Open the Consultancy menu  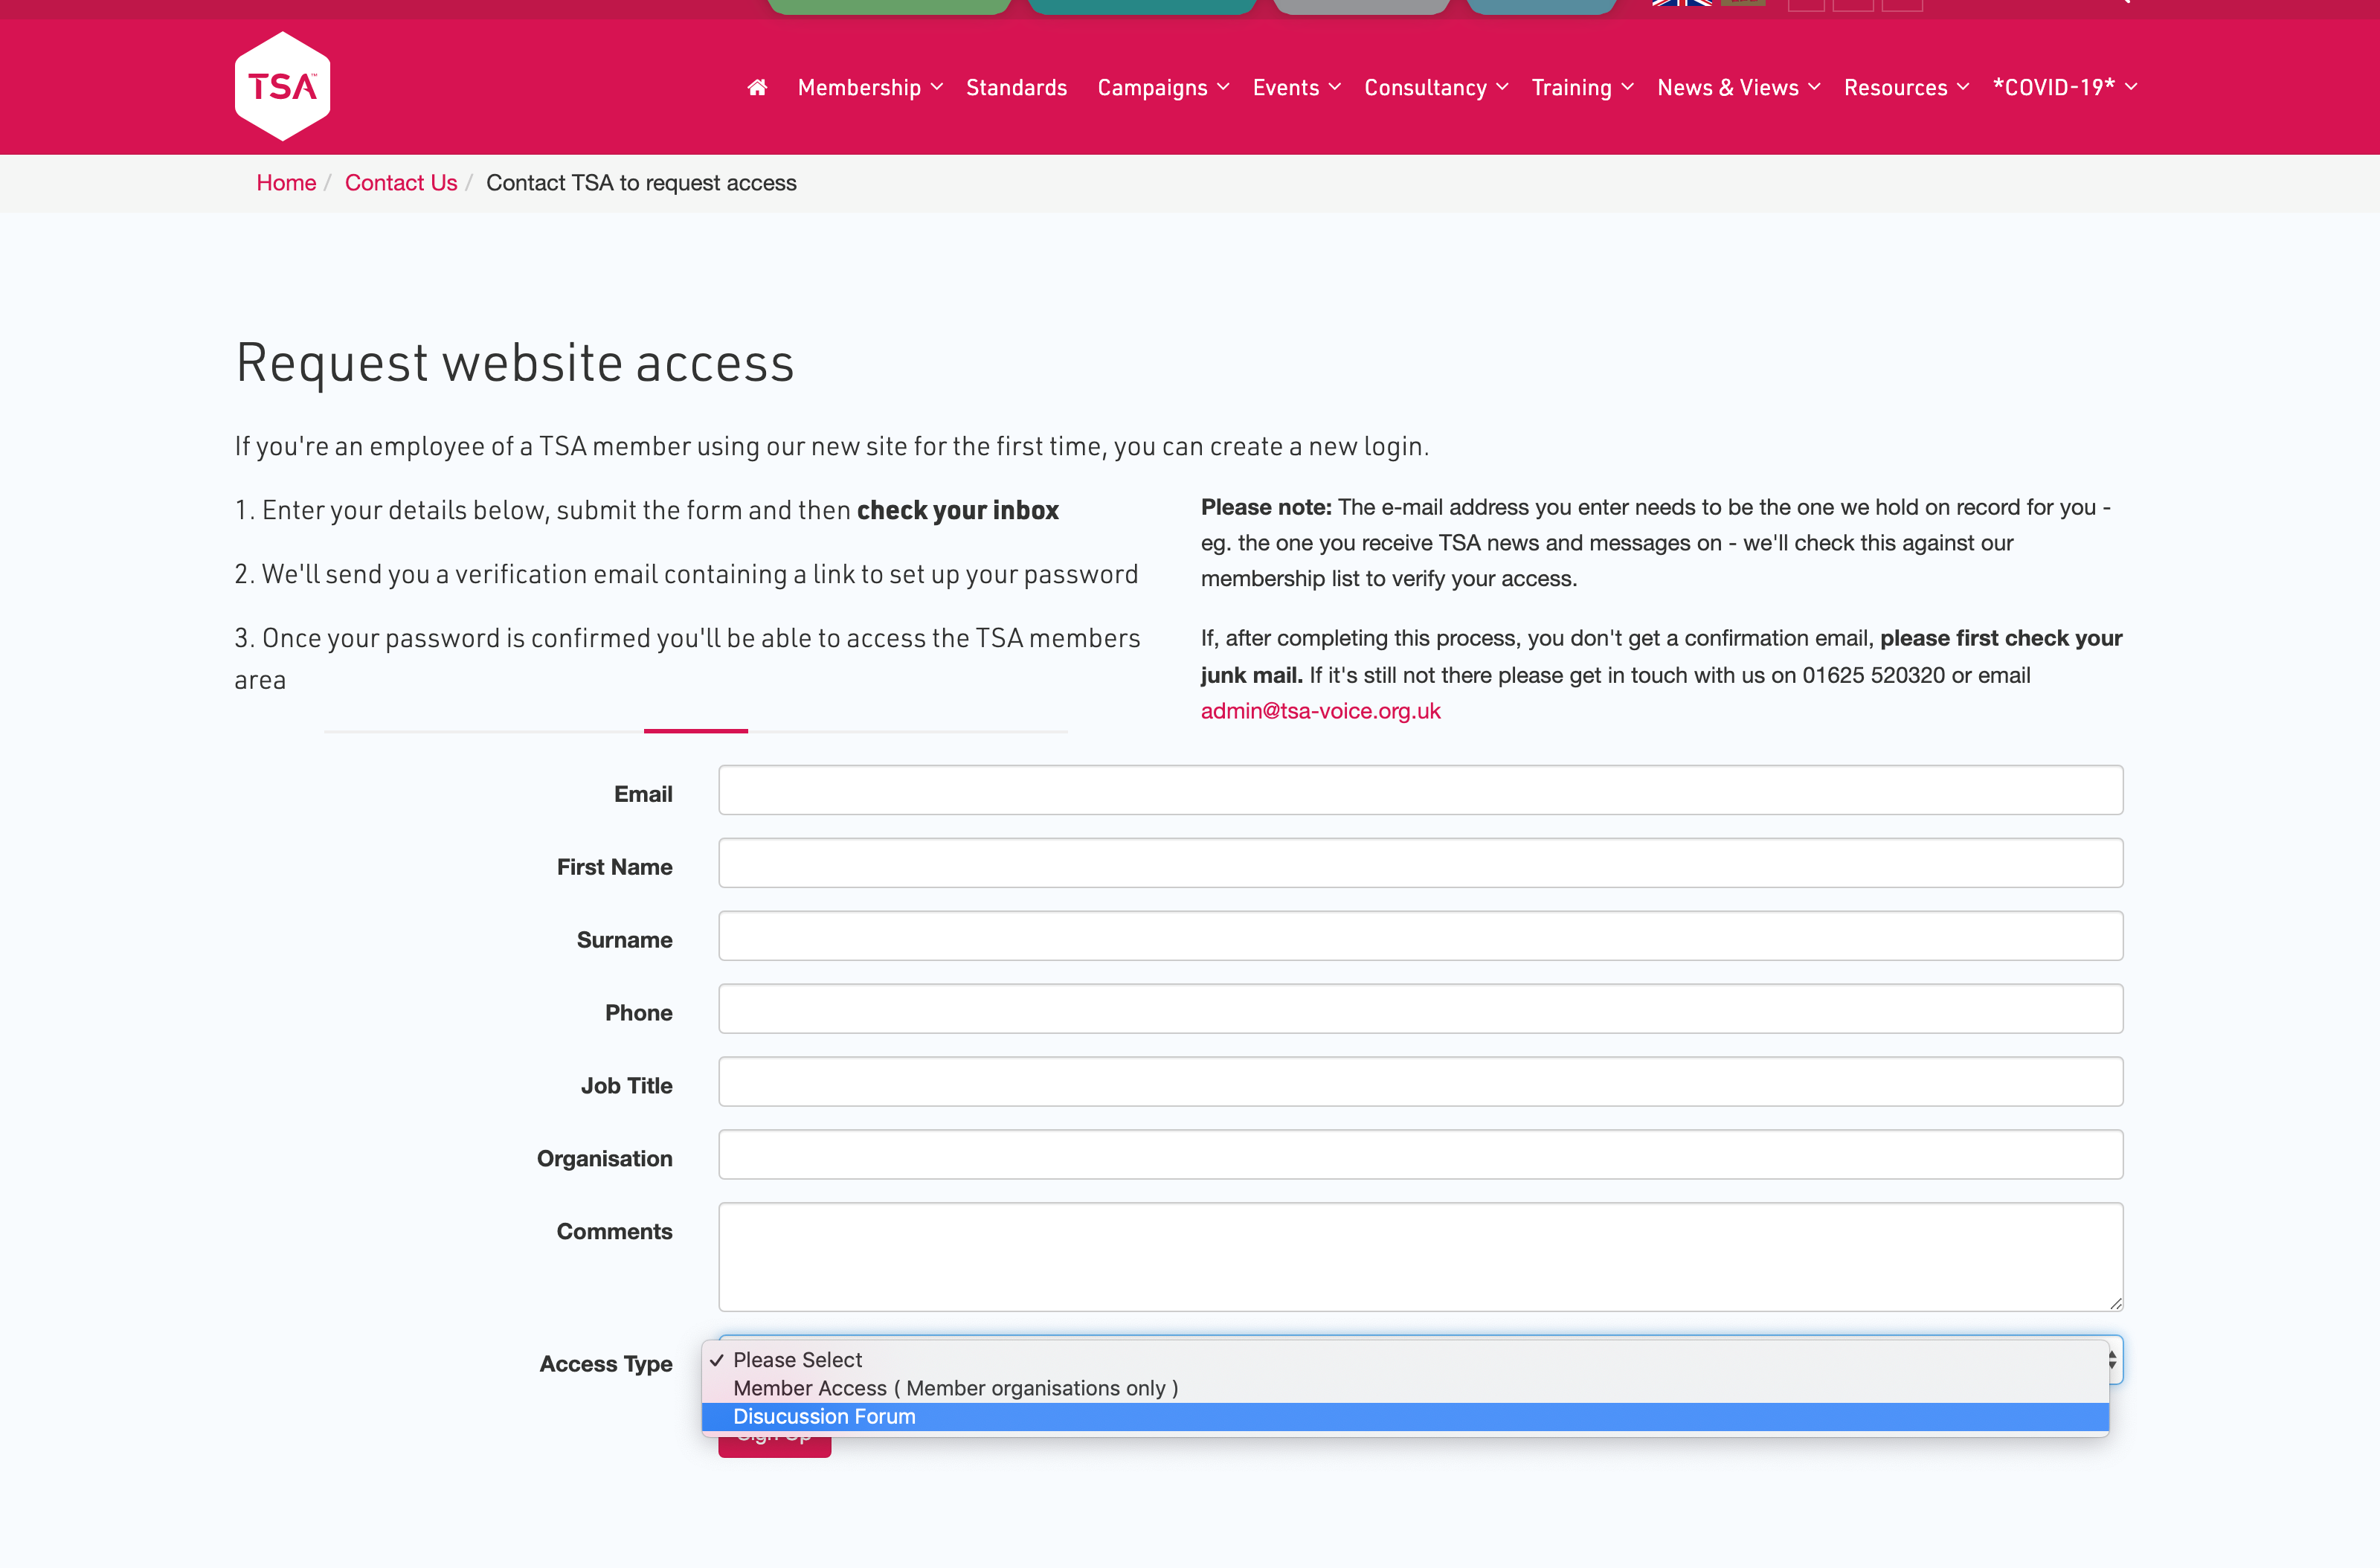coord(1436,88)
